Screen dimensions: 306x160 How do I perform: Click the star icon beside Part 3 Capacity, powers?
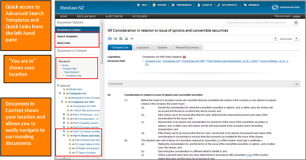click(x=68, y=123)
